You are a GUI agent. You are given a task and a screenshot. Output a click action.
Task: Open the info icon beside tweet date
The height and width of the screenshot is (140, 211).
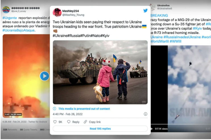(146, 114)
